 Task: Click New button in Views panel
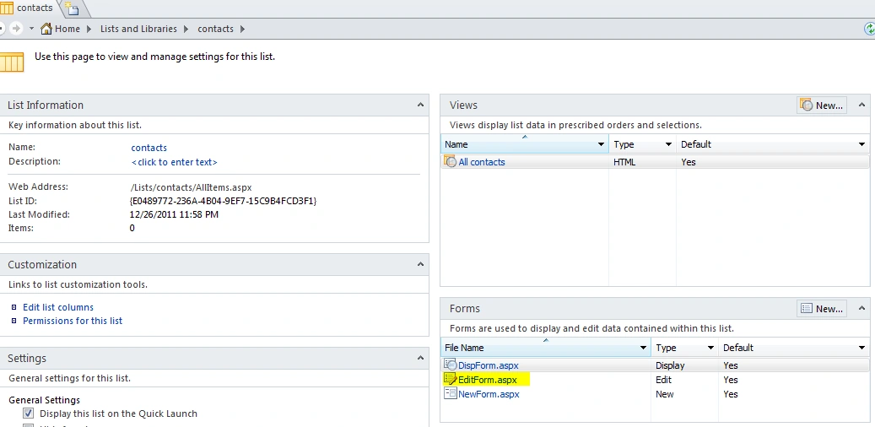click(822, 105)
